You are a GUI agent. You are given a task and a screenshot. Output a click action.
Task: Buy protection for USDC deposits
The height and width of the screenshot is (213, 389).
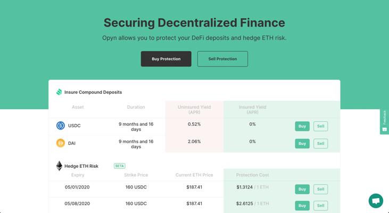point(302,126)
